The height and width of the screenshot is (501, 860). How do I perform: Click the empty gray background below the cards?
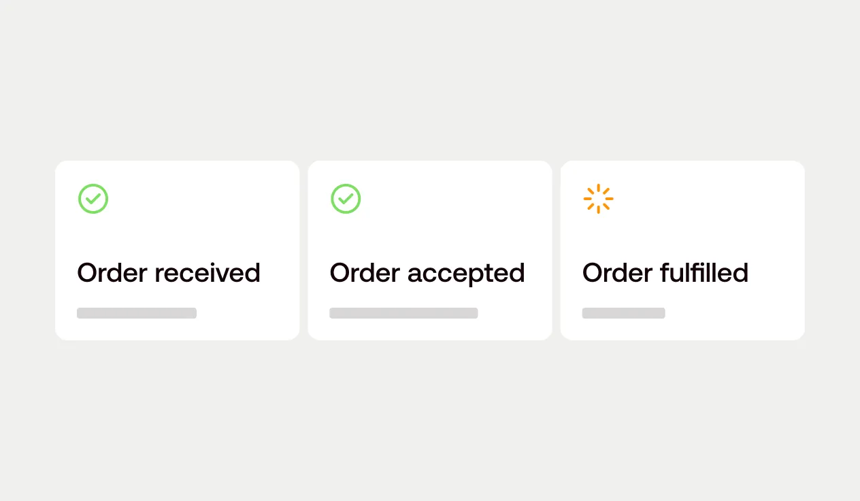430,422
